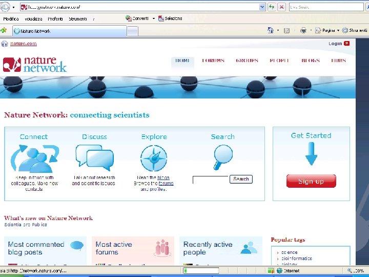Click the Scientia pro Publica text
369x277 pixels.
(x=26, y=225)
